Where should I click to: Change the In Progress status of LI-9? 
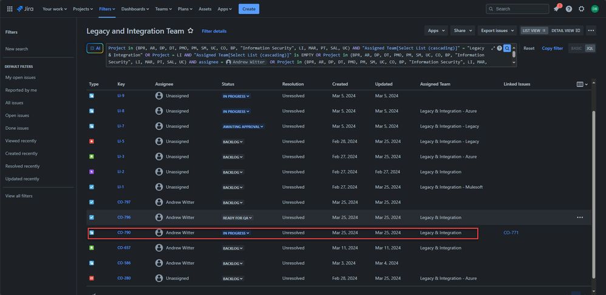click(x=236, y=96)
